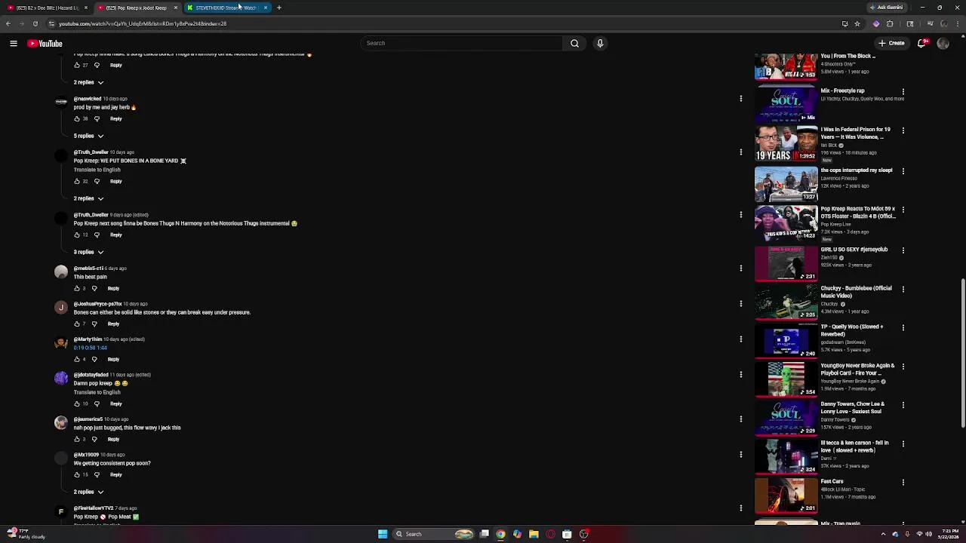Open Chrome from the taskbar
966x543 pixels.
click(500, 534)
